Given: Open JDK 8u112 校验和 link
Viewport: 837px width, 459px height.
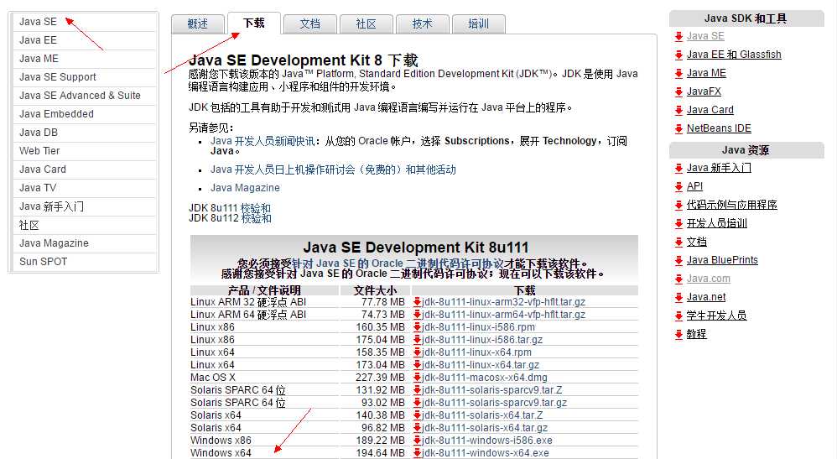Looking at the screenshot, I should (257, 218).
